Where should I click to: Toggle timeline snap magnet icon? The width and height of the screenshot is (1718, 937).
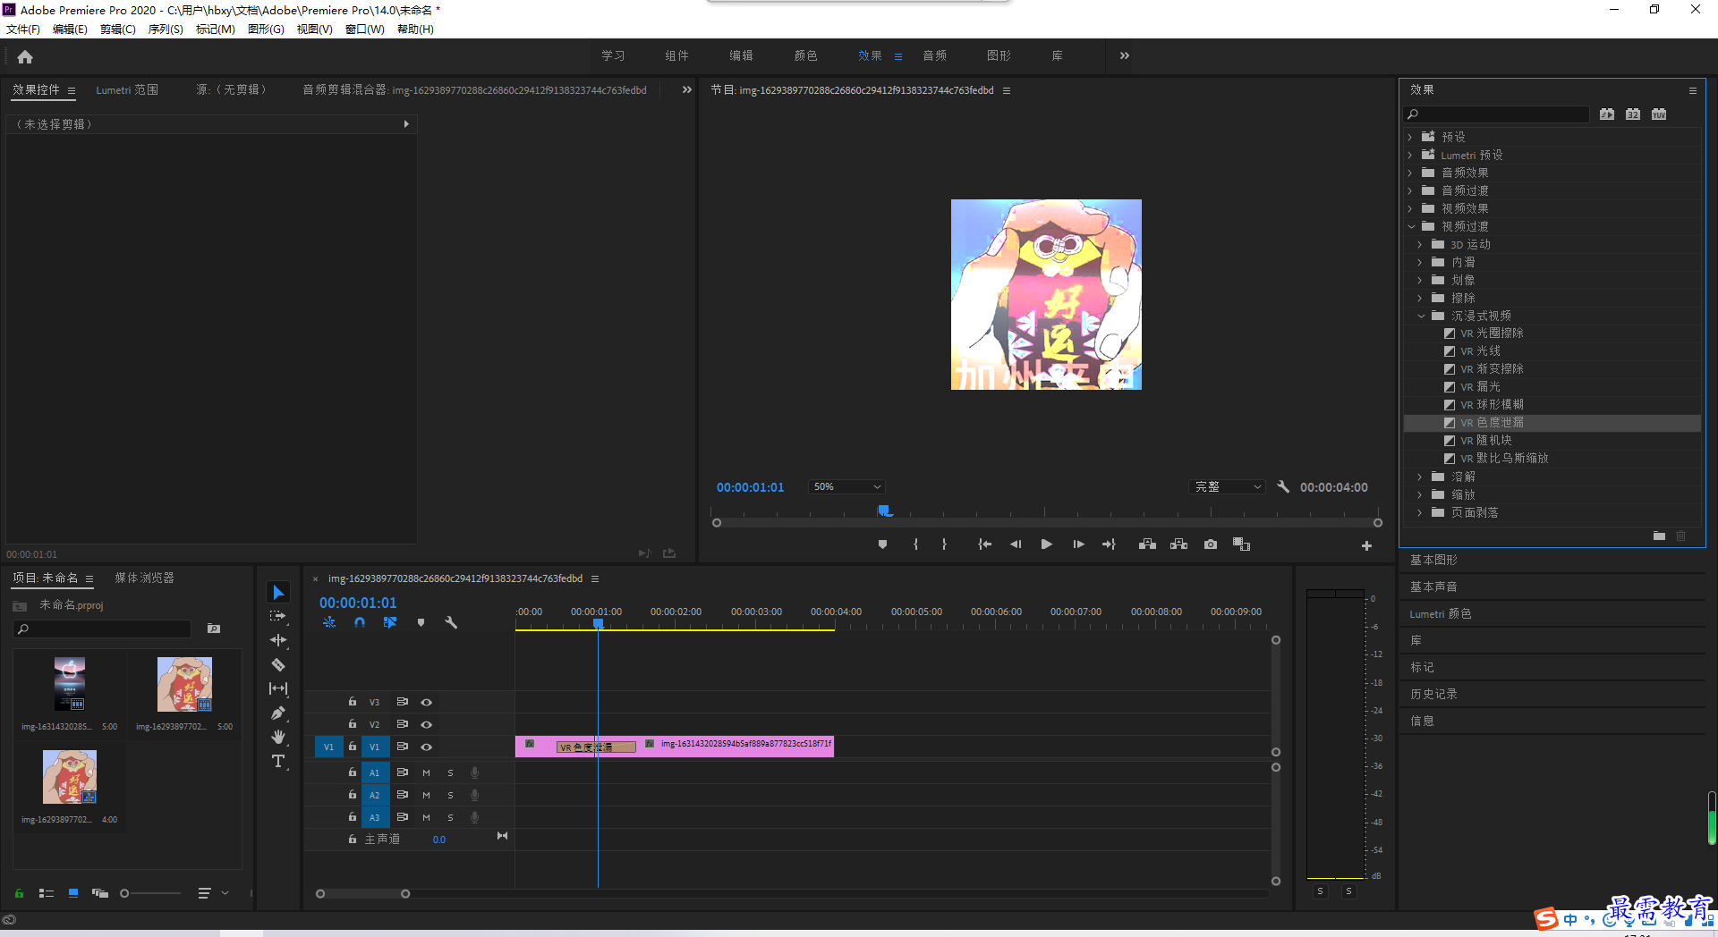coord(359,622)
